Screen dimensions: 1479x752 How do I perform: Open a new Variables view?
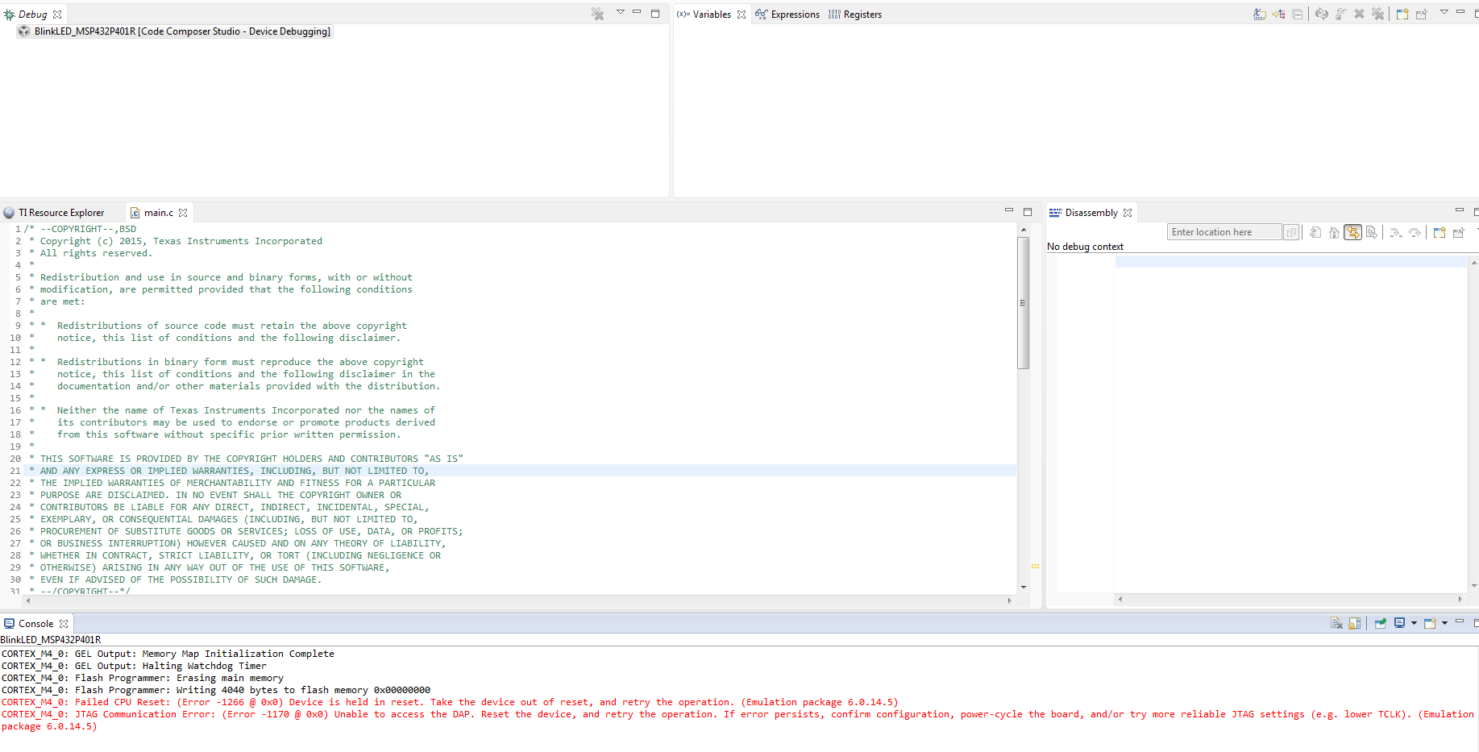pyautogui.click(x=1402, y=14)
